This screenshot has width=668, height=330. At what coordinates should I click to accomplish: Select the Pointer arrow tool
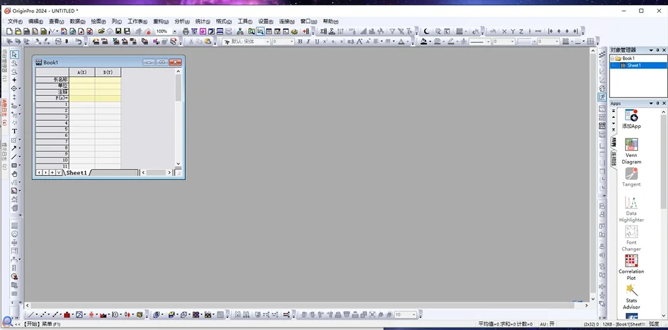click(15, 54)
